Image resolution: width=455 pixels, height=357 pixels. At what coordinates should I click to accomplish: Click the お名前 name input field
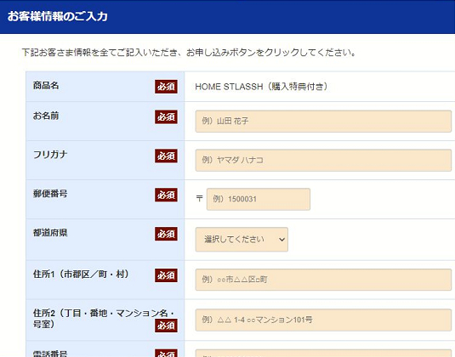[323, 122]
